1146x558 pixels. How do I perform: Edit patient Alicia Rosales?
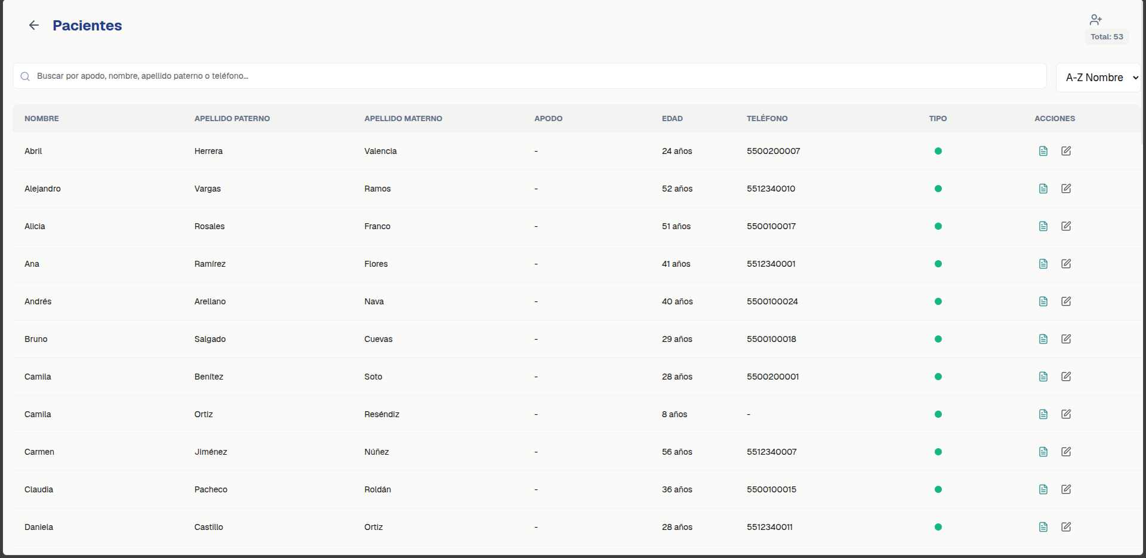click(x=1066, y=226)
